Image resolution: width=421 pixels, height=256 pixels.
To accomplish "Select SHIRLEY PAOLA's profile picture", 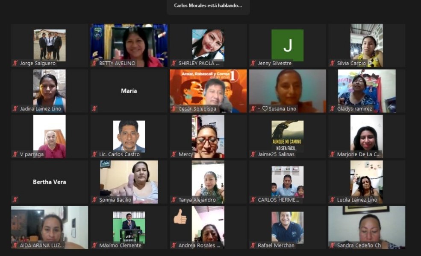I will (x=208, y=45).
